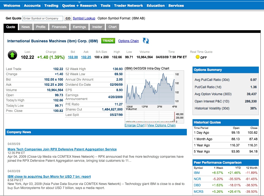The image size is (264, 196).
Task: Click the Historical Quotes panel header
Action: coord(226,122)
